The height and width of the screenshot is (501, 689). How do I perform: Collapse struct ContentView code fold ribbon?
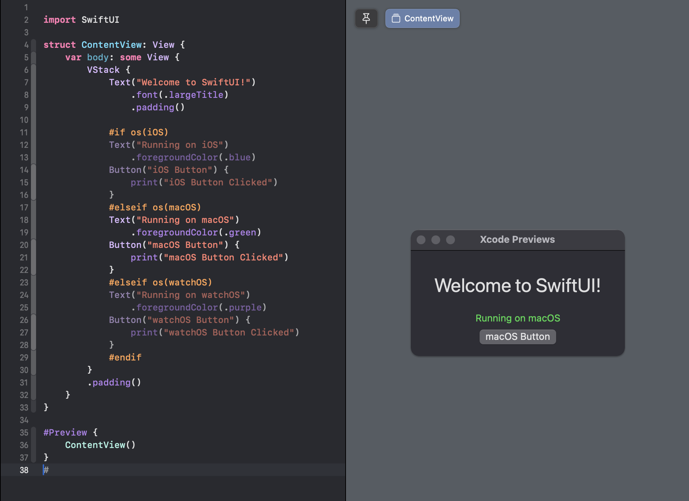coord(33,45)
